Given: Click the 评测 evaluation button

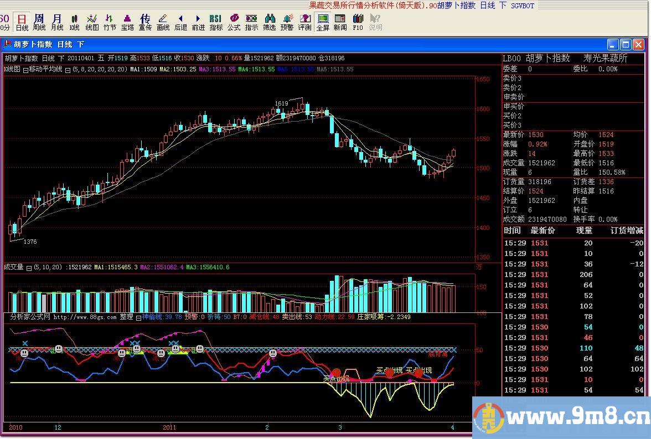Looking at the screenshot, I should tap(304, 22).
